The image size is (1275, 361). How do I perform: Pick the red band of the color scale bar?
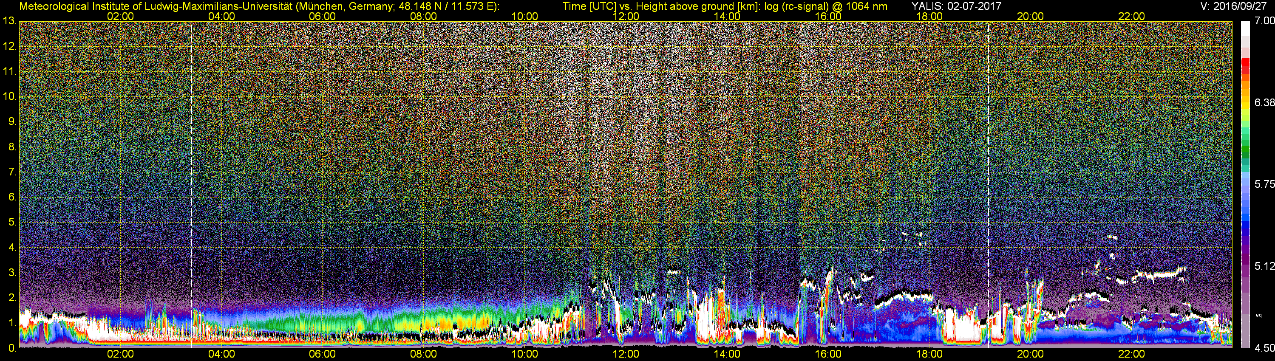[1245, 66]
